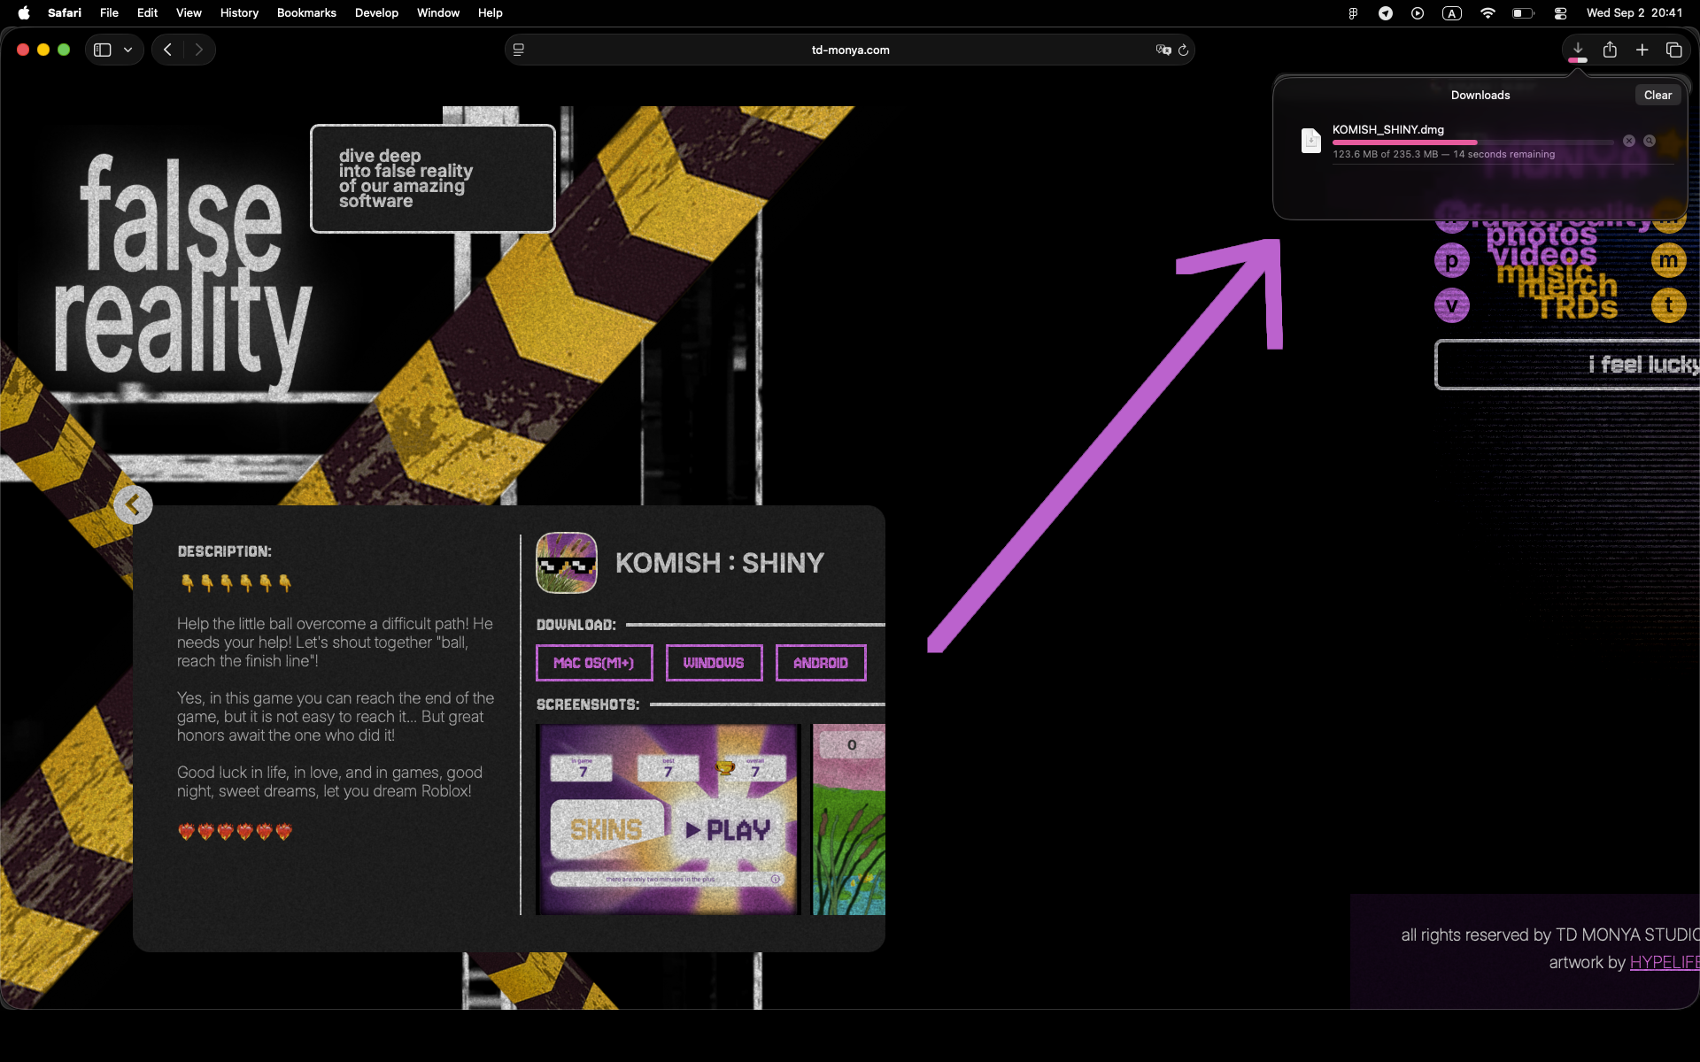Click the yellow 'm' circle
Viewport: 1700px width, 1062px height.
tap(1669, 260)
